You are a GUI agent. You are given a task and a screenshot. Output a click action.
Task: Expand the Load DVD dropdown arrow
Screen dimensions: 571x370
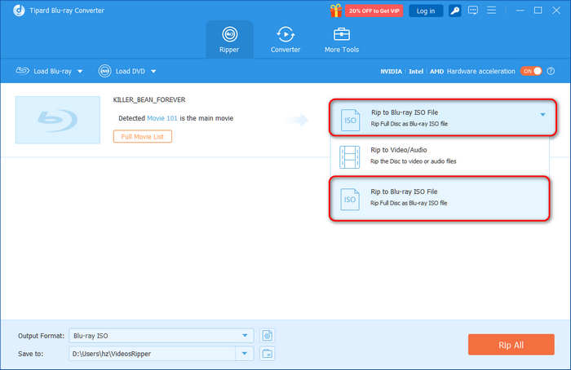(x=153, y=71)
